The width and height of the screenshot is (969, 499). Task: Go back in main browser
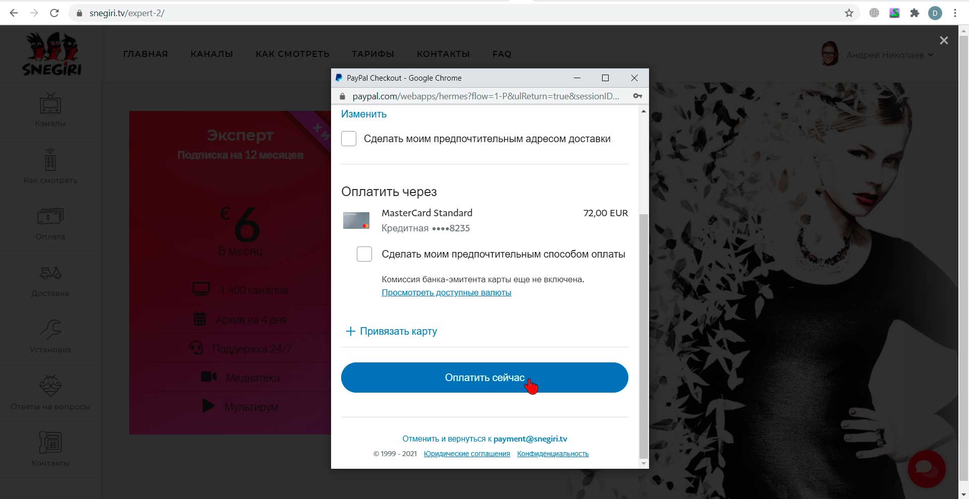tap(14, 13)
